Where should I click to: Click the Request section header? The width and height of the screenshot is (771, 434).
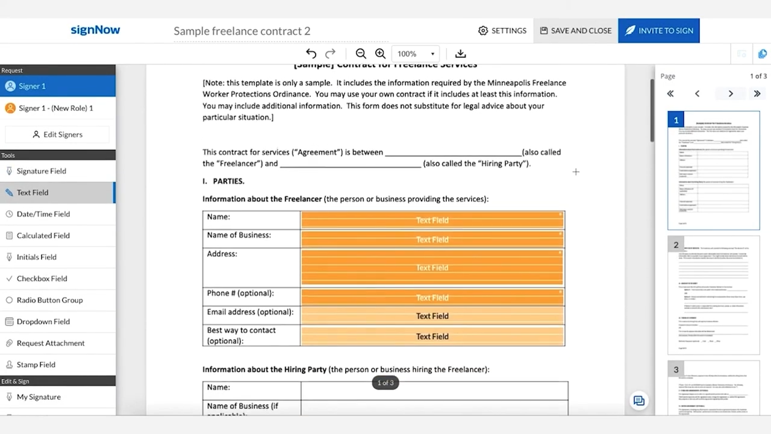coord(58,70)
